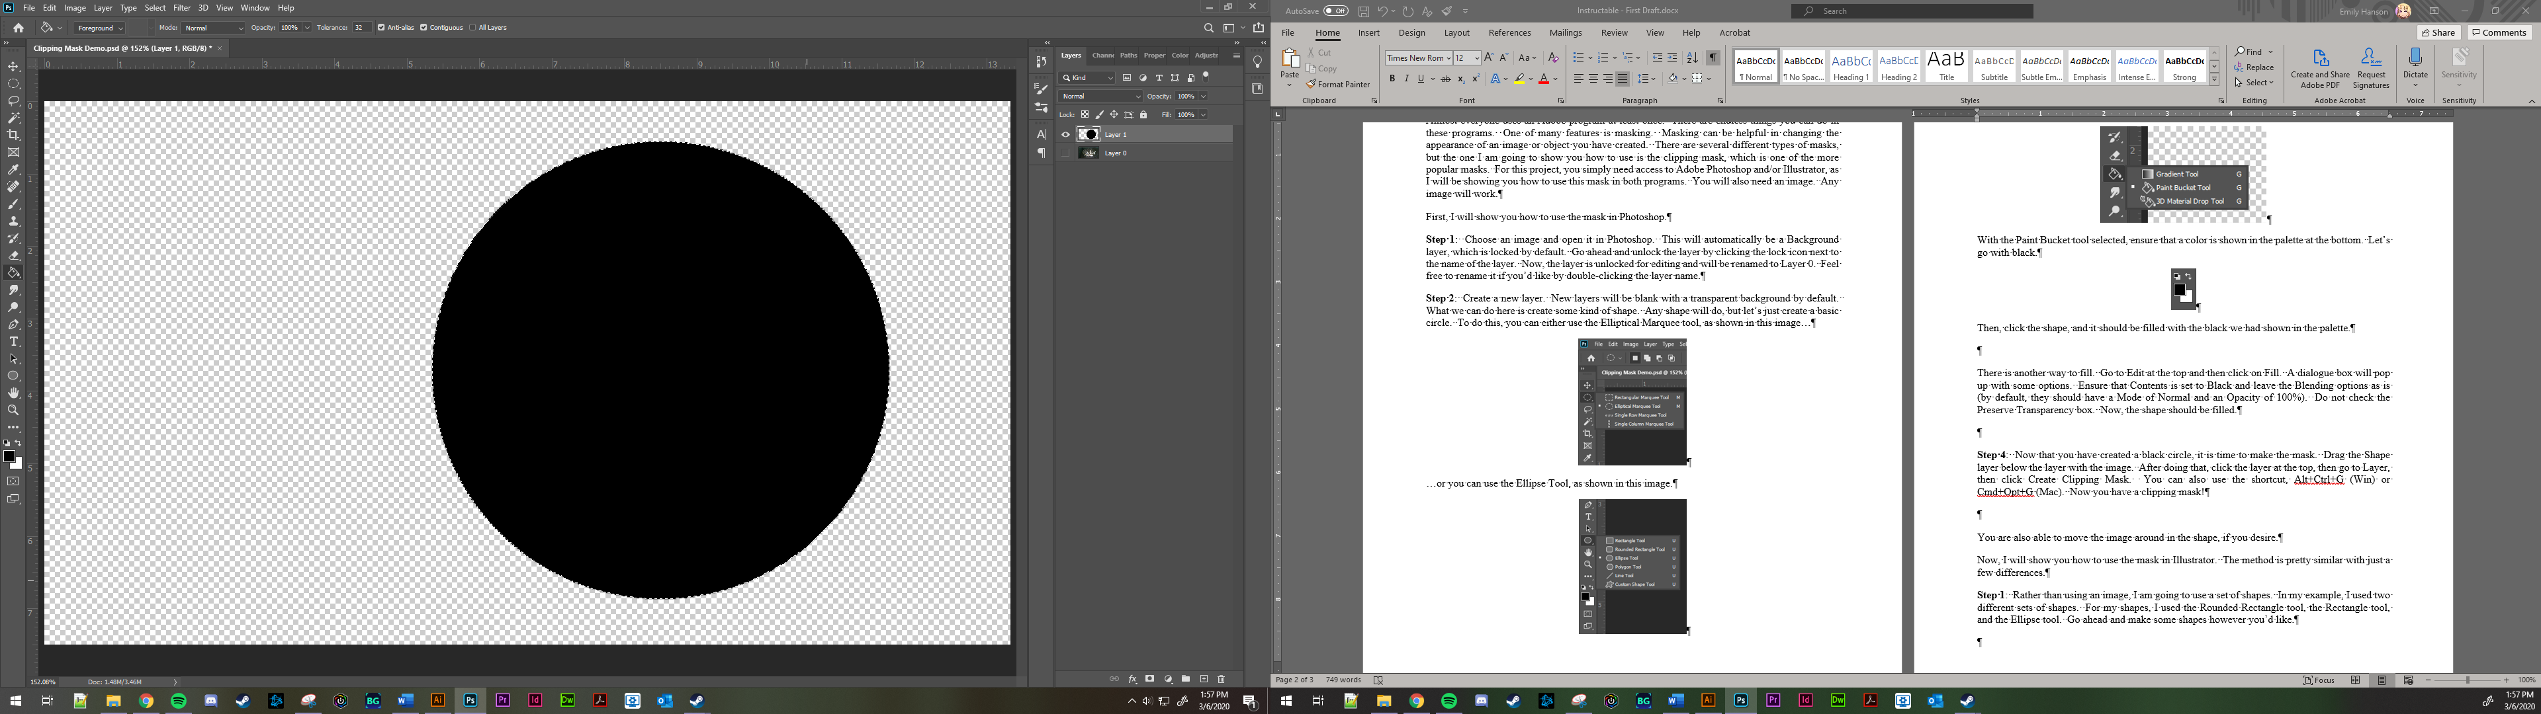Switch to the Paths panel tab
Image resolution: width=2541 pixels, height=714 pixels.
pyautogui.click(x=1128, y=56)
